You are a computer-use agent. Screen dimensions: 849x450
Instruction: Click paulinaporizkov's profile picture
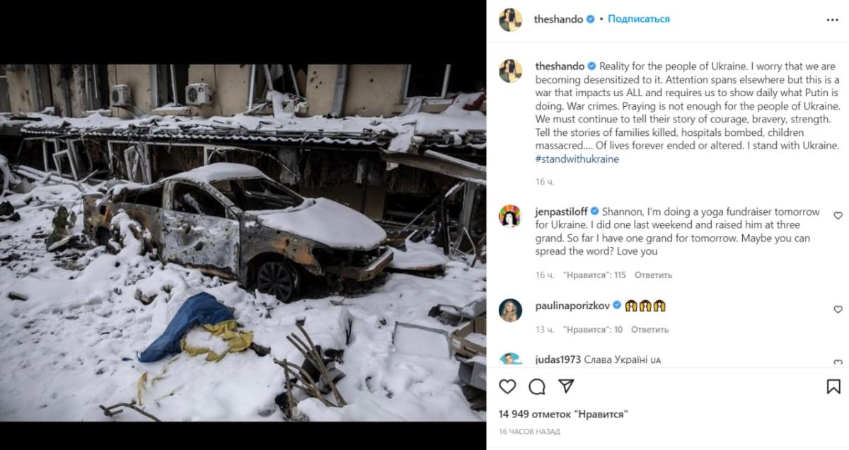click(x=510, y=309)
